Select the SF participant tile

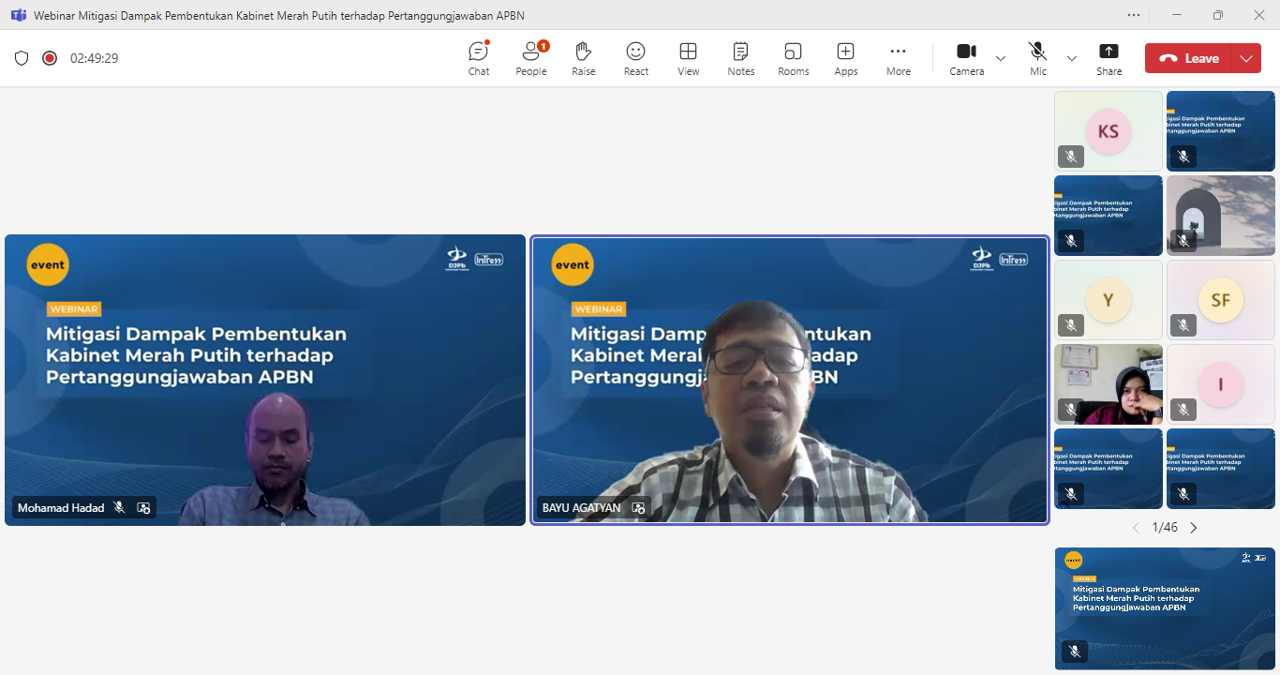(1221, 300)
